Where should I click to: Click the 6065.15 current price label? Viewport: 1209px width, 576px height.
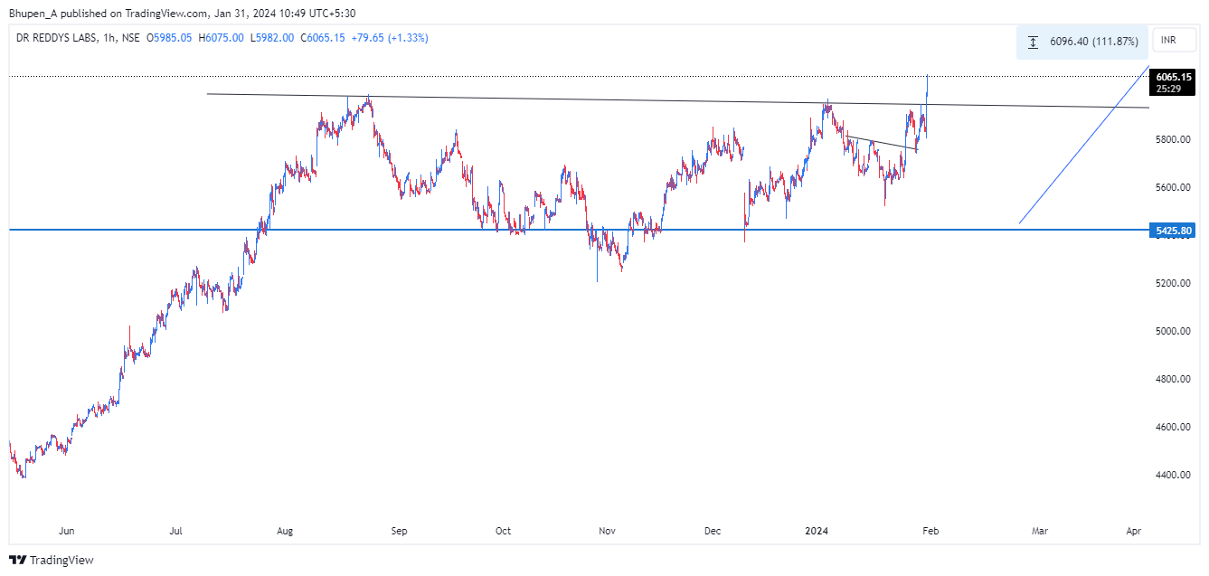1175,78
